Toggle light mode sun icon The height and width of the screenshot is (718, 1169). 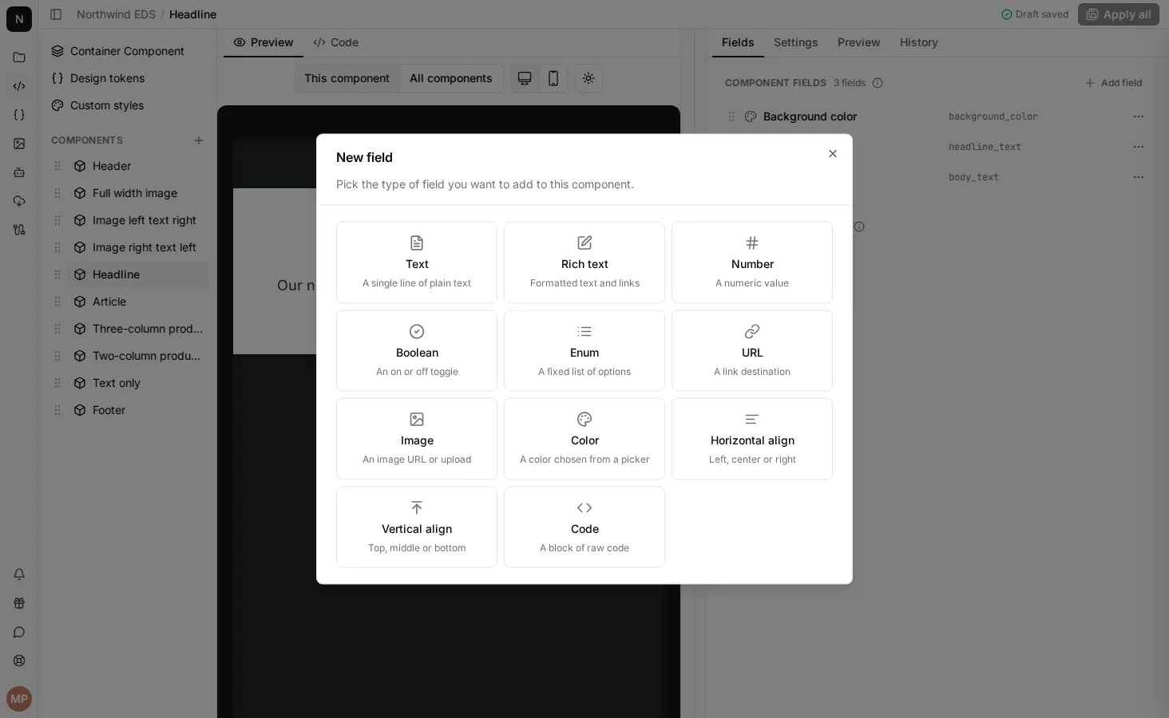588,78
